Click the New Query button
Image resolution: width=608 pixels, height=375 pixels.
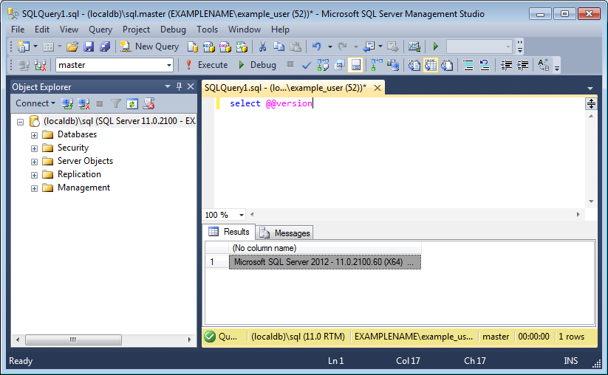click(x=149, y=47)
